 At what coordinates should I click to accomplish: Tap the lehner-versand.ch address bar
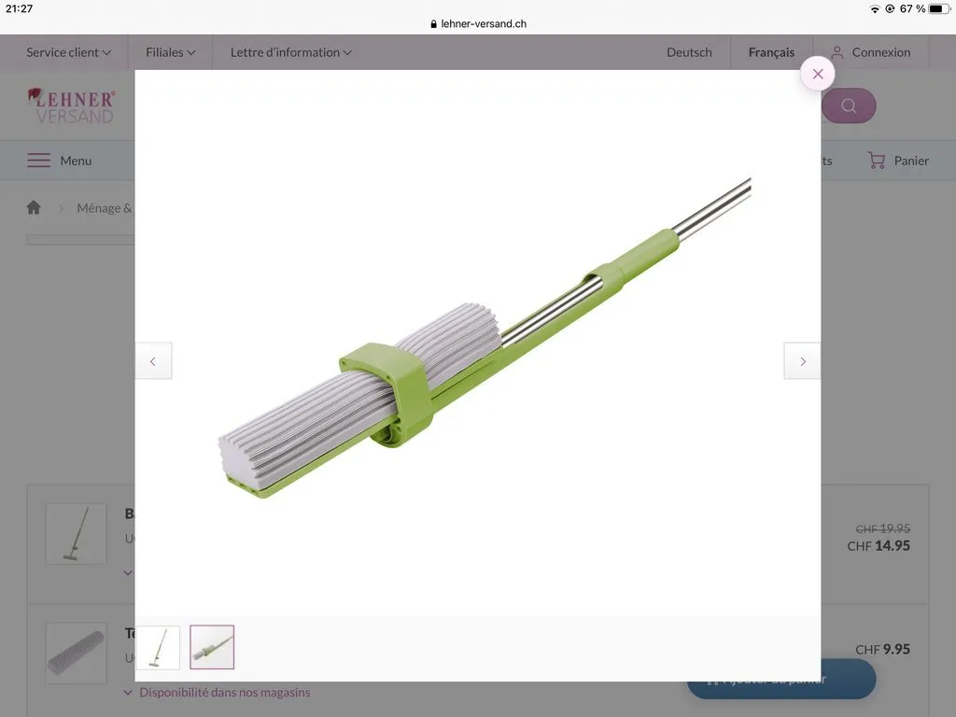478,23
